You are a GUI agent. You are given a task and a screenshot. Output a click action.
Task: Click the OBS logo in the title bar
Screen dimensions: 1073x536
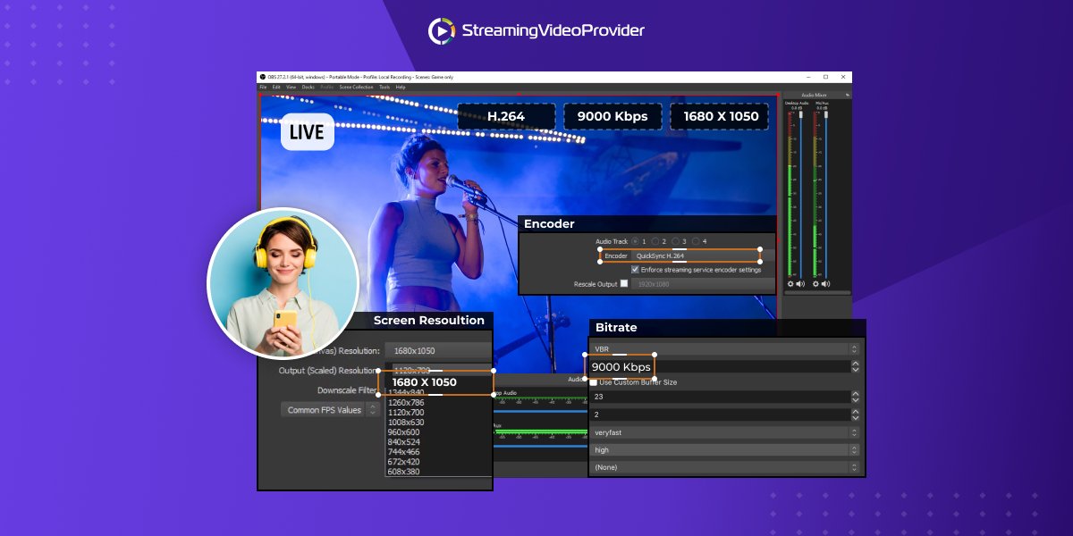[x=264, y=77]
